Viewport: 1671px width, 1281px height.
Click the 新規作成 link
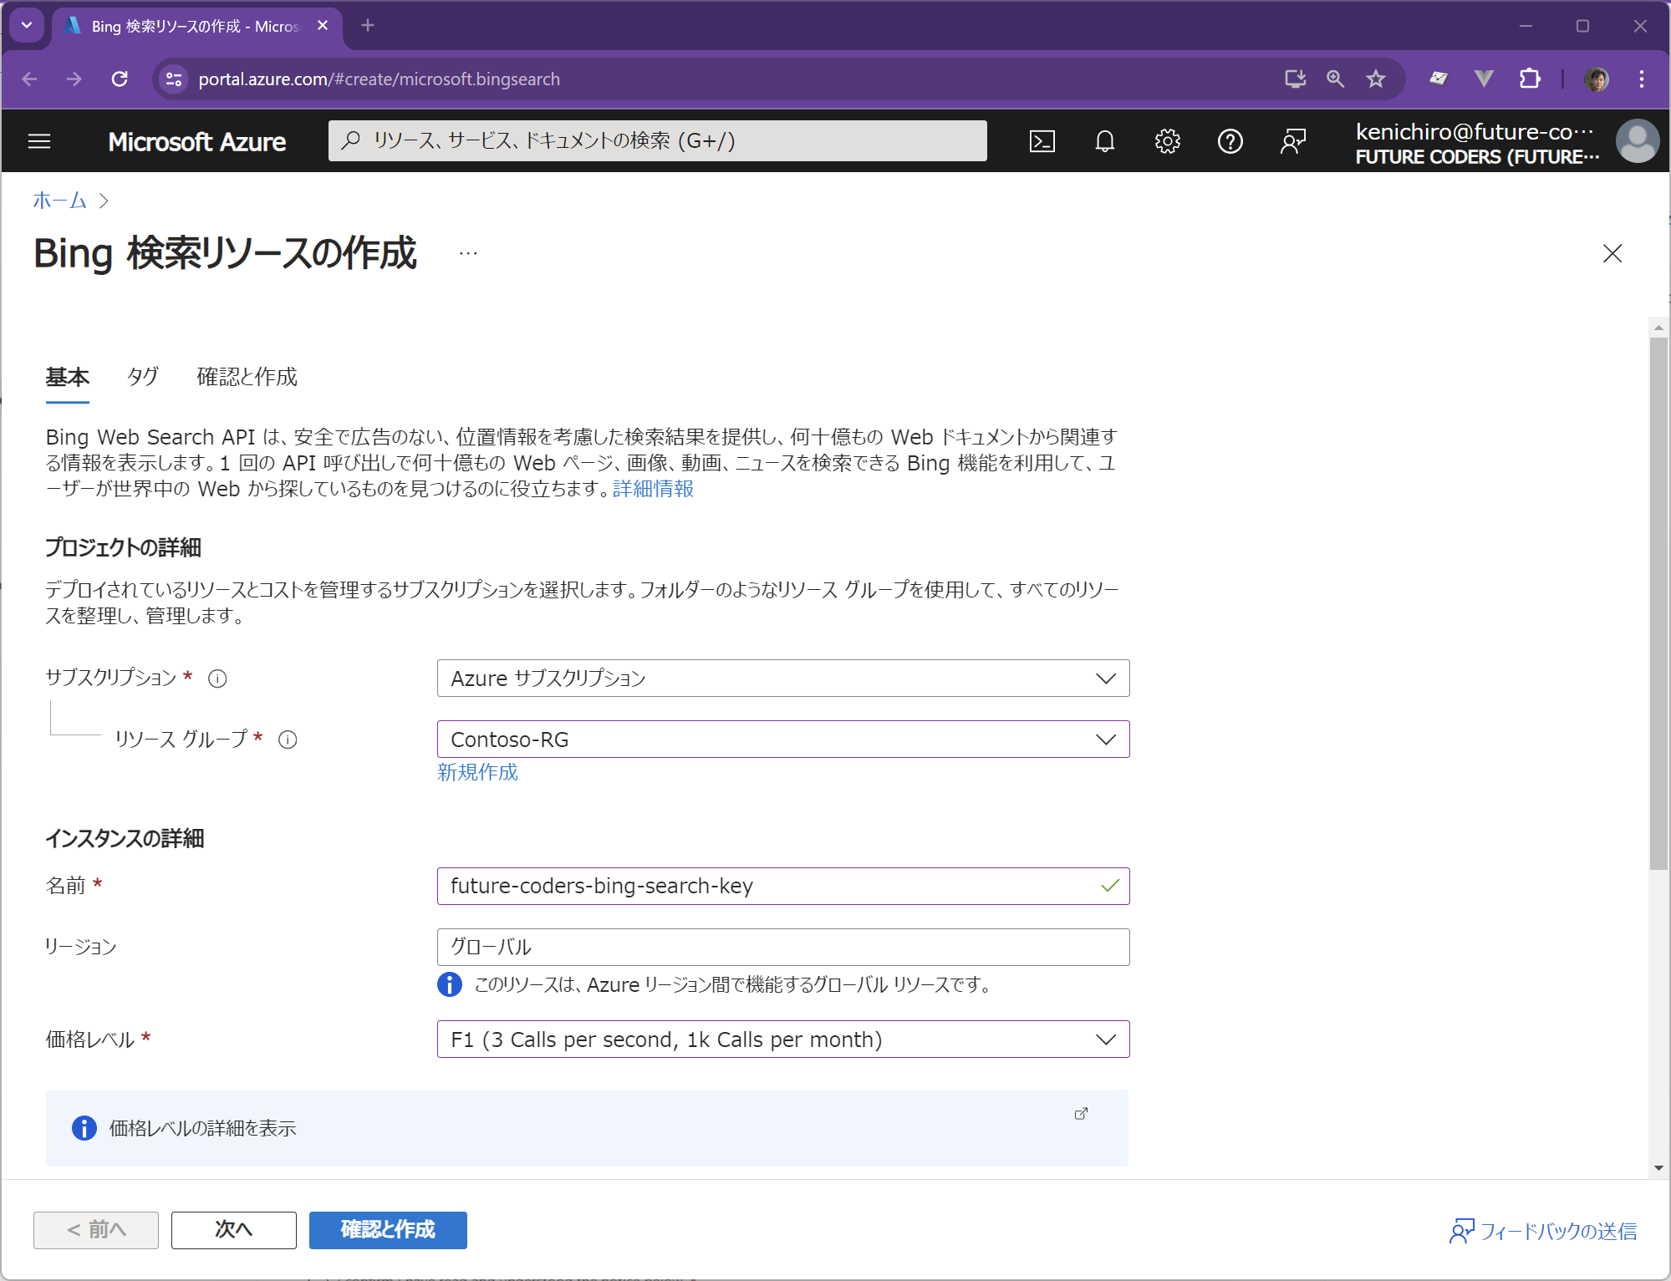coord(476,772)
